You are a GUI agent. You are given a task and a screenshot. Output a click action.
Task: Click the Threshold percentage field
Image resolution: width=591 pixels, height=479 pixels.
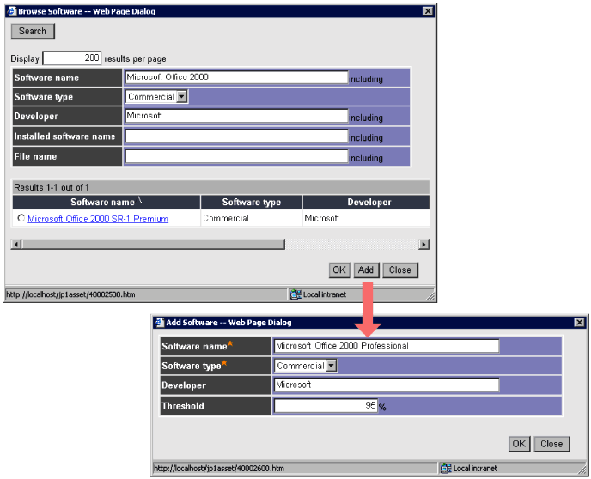(x=326, y=405)
